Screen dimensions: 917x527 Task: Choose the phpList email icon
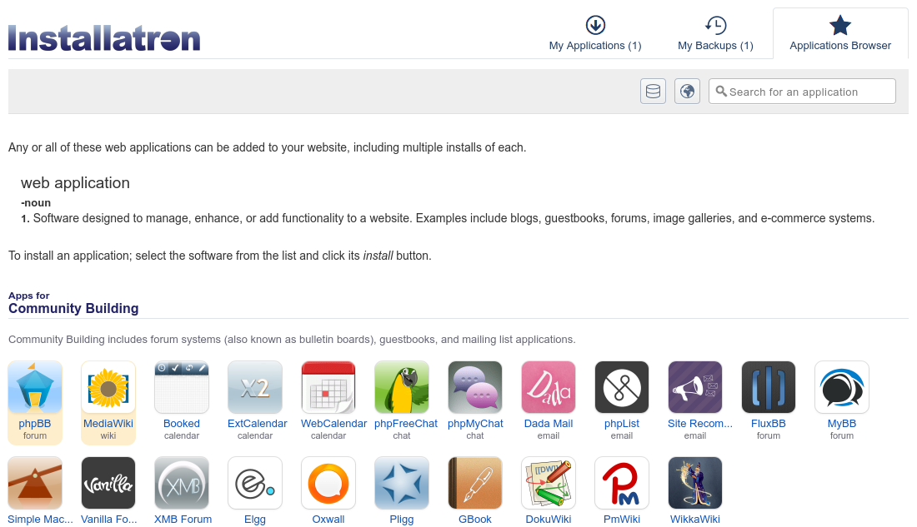[x=622, y=387]
